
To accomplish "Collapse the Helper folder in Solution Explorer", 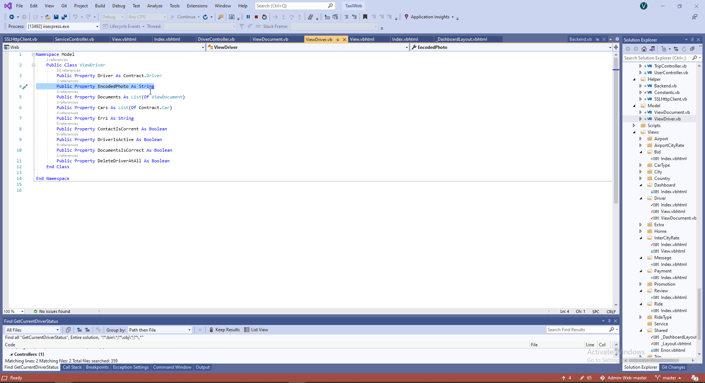I will click(x=634, y=79).
